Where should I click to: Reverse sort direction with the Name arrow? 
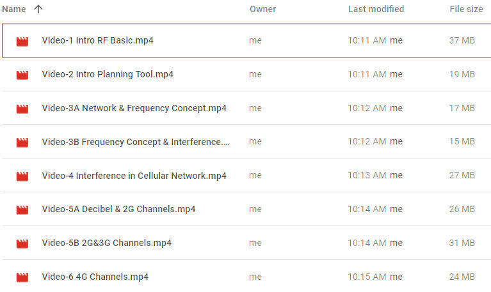click(38, 9)
